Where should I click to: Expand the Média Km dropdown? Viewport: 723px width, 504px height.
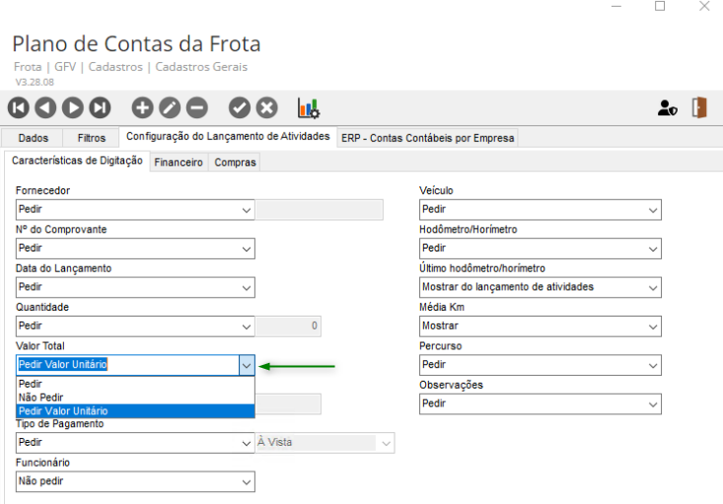(x=652, y=326)
